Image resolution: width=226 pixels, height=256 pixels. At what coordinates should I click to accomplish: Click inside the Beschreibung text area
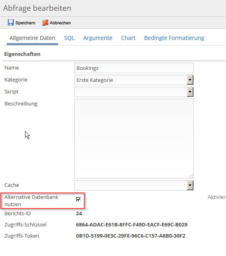point(134,139)
